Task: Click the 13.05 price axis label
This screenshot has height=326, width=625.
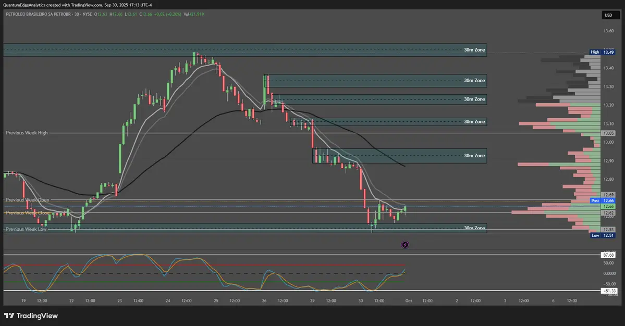Action: [x=608, y=133]
